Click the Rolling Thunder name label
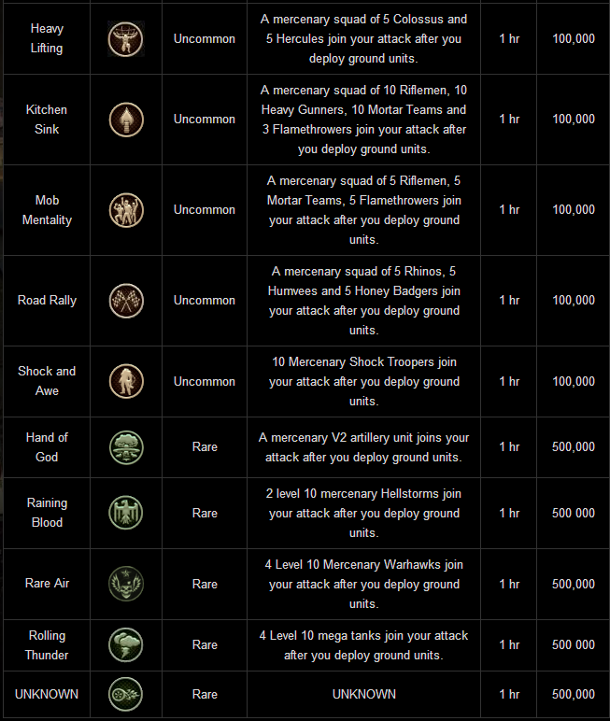Screen dimensions: 610x721 pyautogui.click(x=47, y=644)
